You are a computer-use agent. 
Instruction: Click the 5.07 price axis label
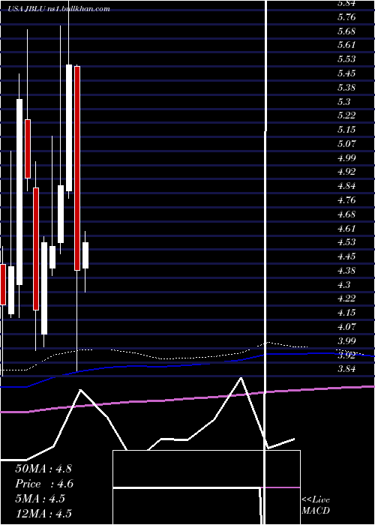(x=346, y=144)
